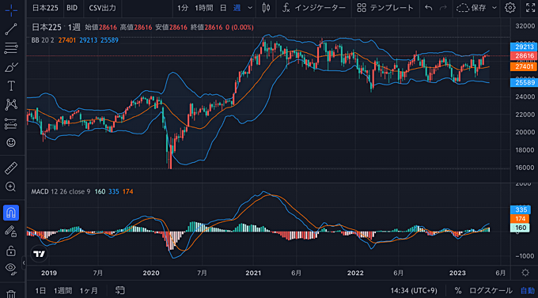Click the 25589 lower band price label
Viewport: 538px width, 298px height.
(x=524, y=83)
